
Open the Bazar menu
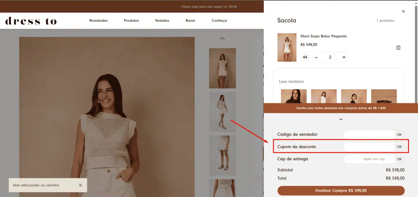click(190, 20)
